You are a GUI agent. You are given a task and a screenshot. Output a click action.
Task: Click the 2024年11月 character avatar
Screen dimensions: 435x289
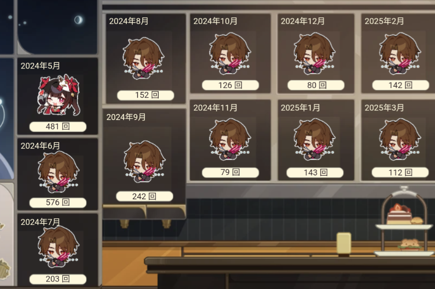[230, 139]
